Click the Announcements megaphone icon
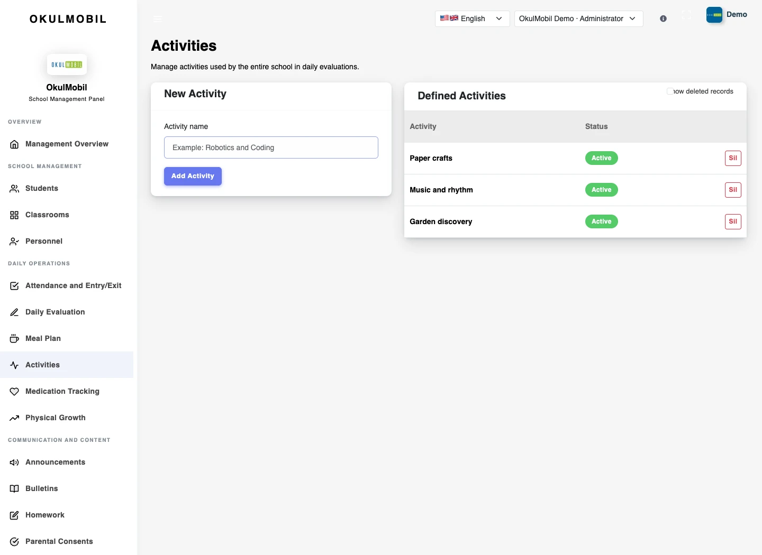This screenshot has width=762, height=555. (14, 462)
